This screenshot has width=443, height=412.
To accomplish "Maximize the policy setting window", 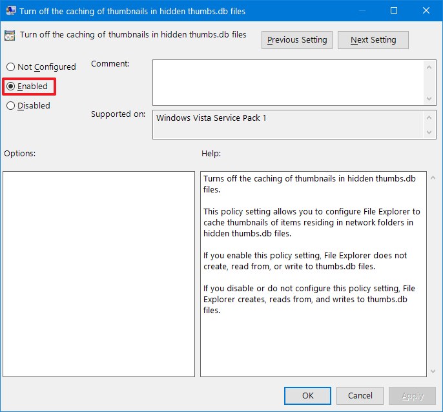I will pos(394,11).
